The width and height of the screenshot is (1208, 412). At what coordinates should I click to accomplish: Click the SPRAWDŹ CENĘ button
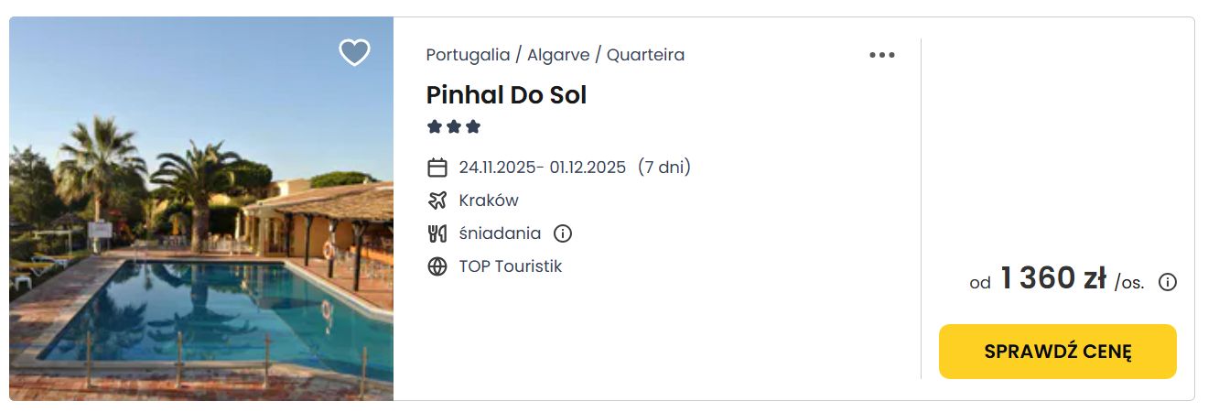1058,352
